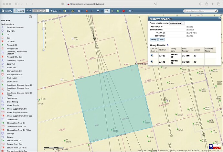The height and width of the screenshot is (152, 223).
Task: Switch to the Legend tab
Action: pyautogui.click(x=19, y=11)
